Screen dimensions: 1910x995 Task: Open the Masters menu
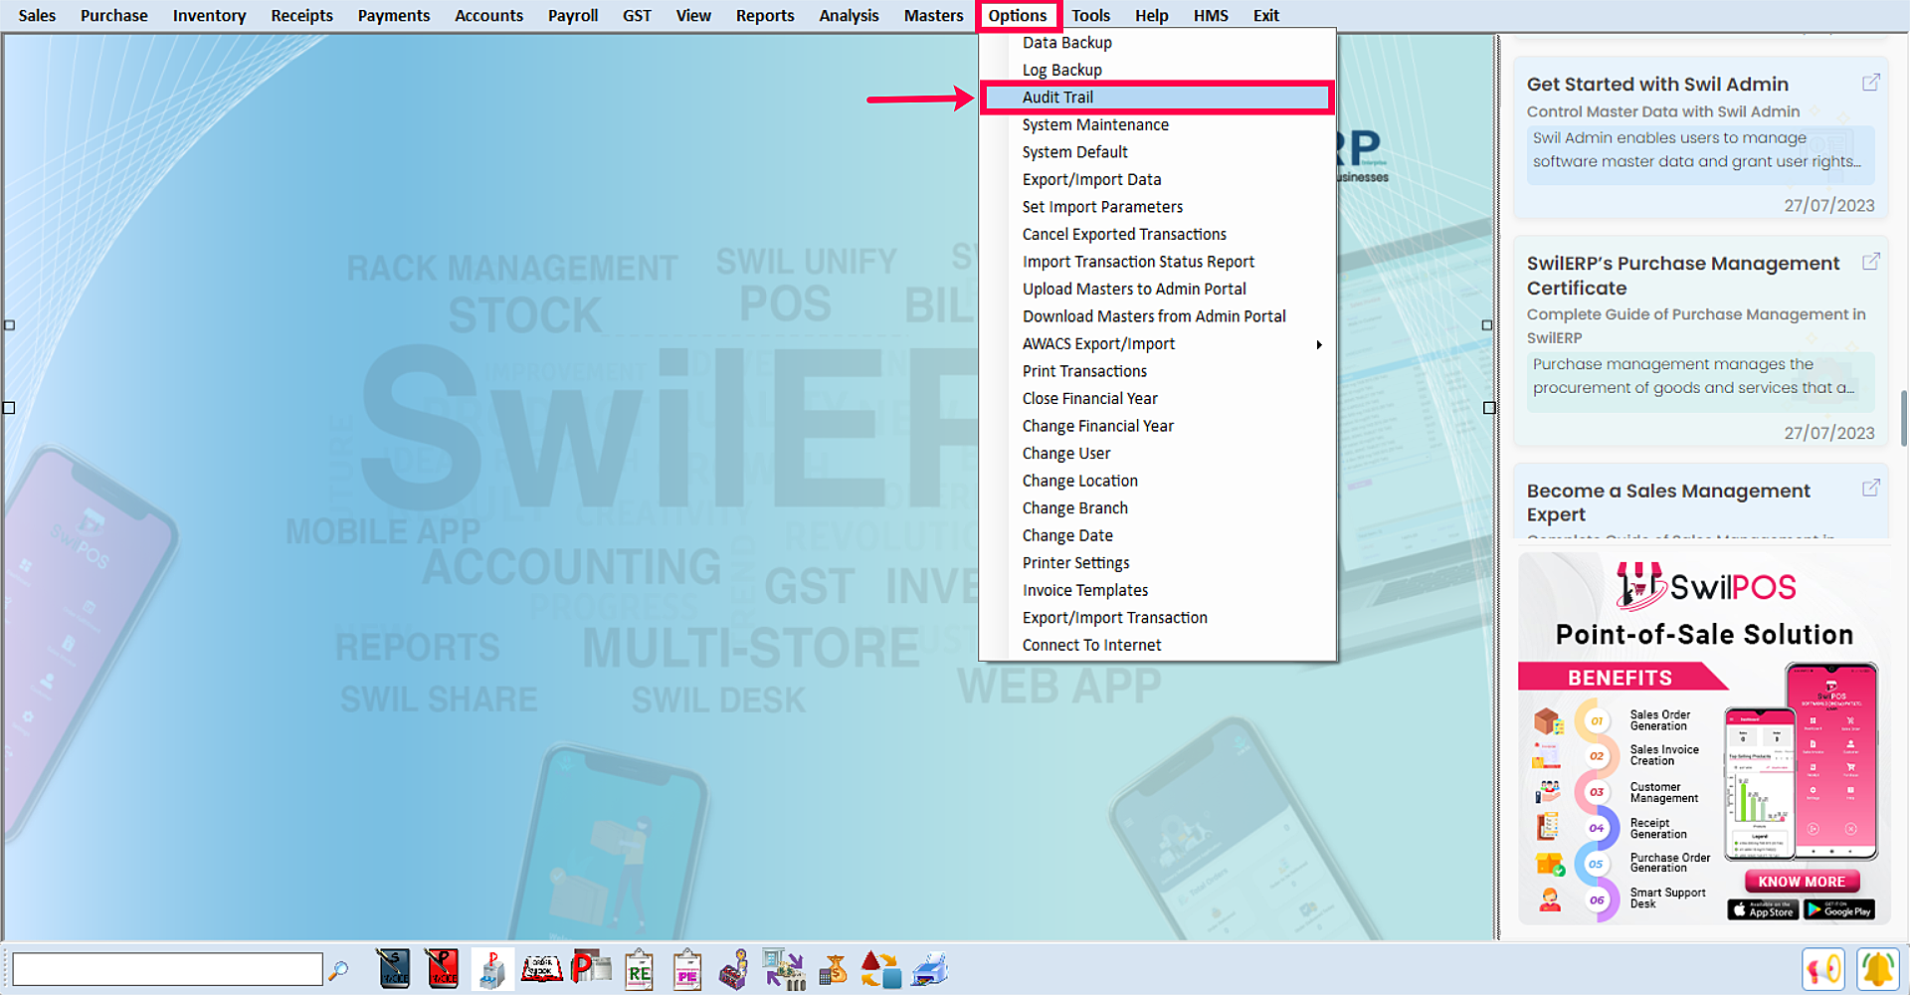pyautogui.click(x=933, y=15)
